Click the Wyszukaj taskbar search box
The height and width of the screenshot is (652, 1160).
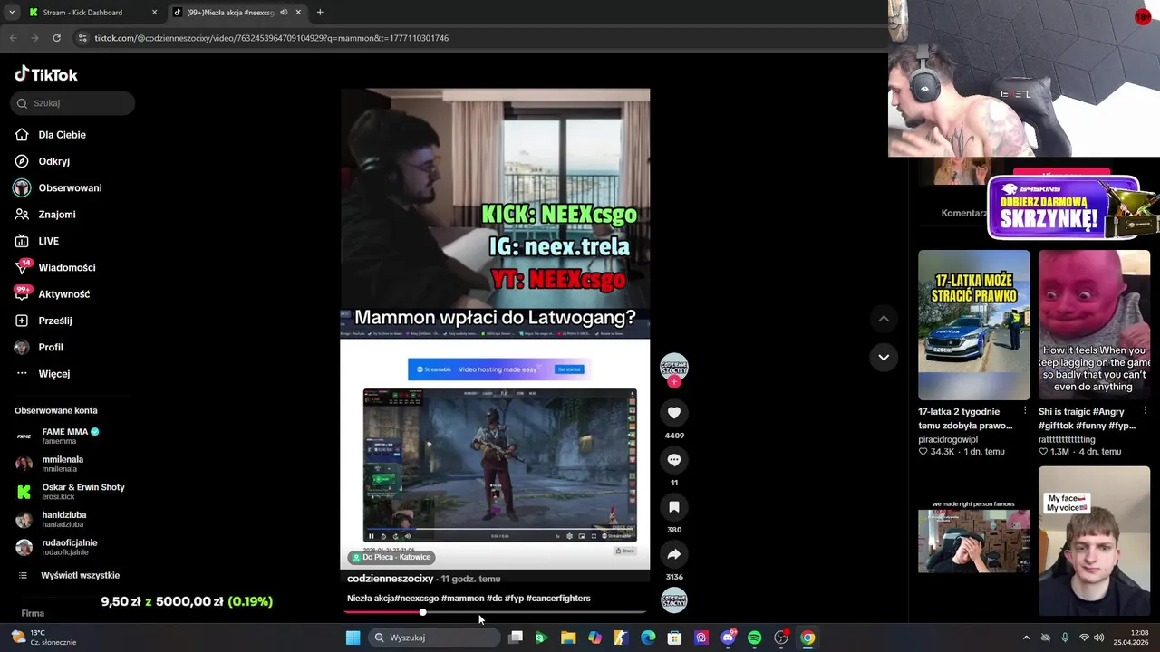tap(433, 638)
